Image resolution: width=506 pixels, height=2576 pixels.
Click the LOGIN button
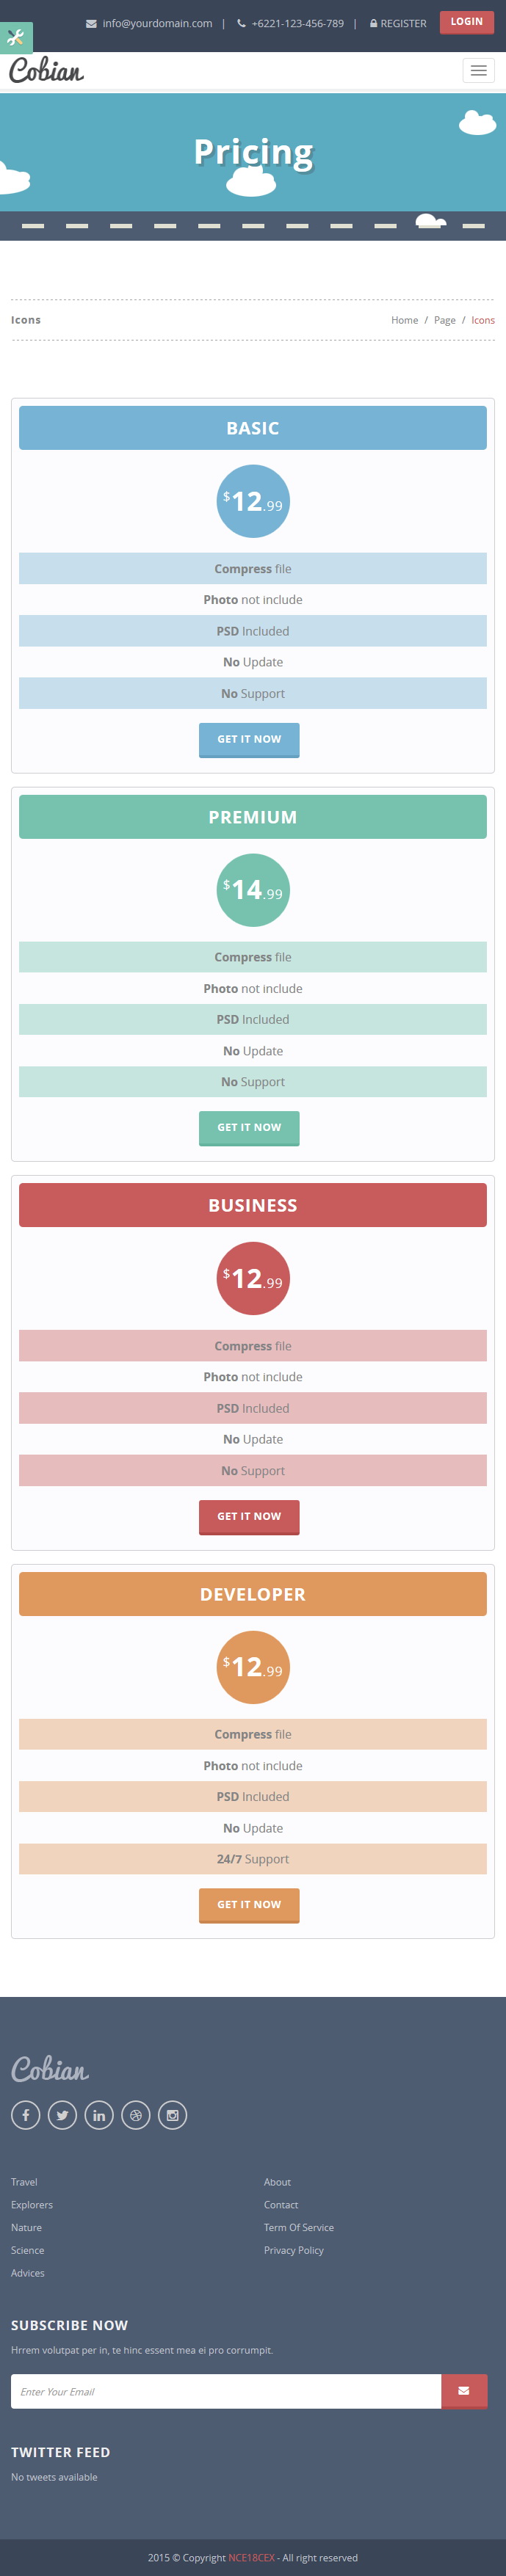coord(466,21)
